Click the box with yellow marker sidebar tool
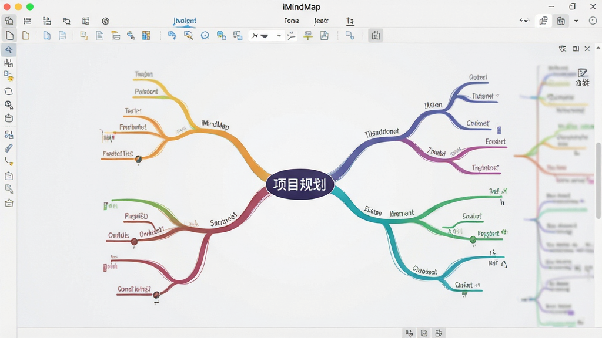This screenshot has width=602, height=338. tap(8, 76)
